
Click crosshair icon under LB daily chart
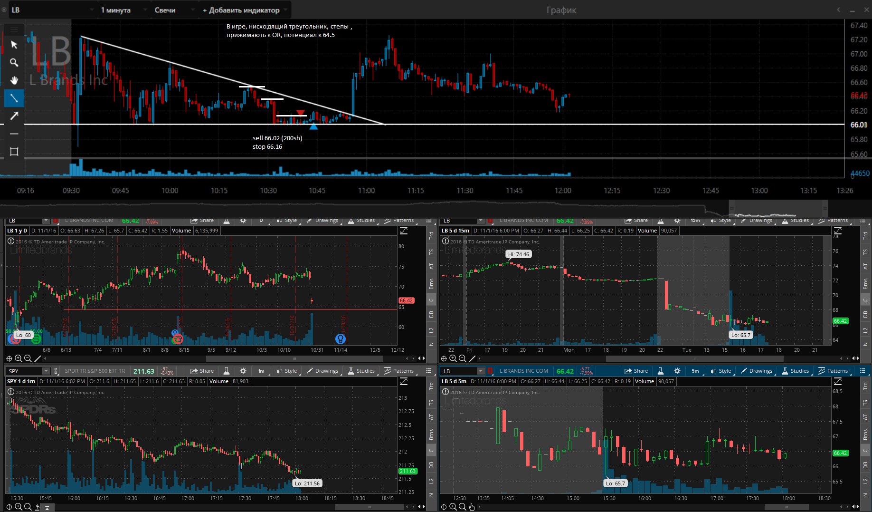[x=9, y=358]
